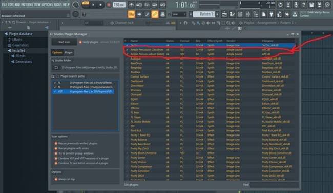Switch to the Plugin tab in Plugin Manager
Viewport: 333px width, 193px height.
pos(68,52)
